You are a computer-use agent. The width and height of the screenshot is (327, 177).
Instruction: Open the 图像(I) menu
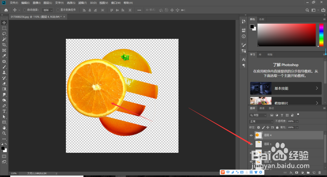tap(37, 3)
